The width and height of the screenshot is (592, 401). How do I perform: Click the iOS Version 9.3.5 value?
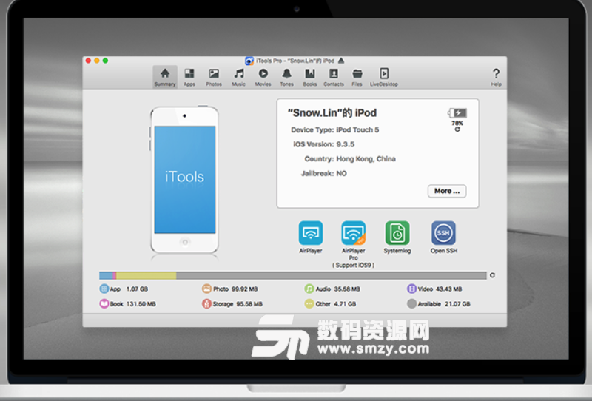click(x=346, y=144)
